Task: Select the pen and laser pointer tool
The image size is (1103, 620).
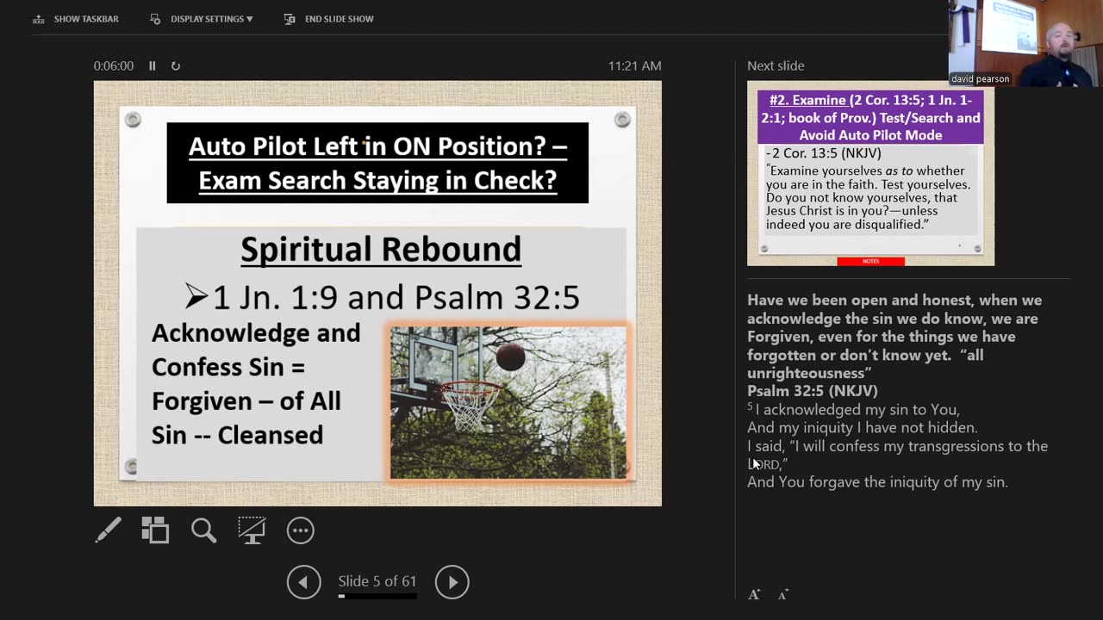Action: [108, 530]
